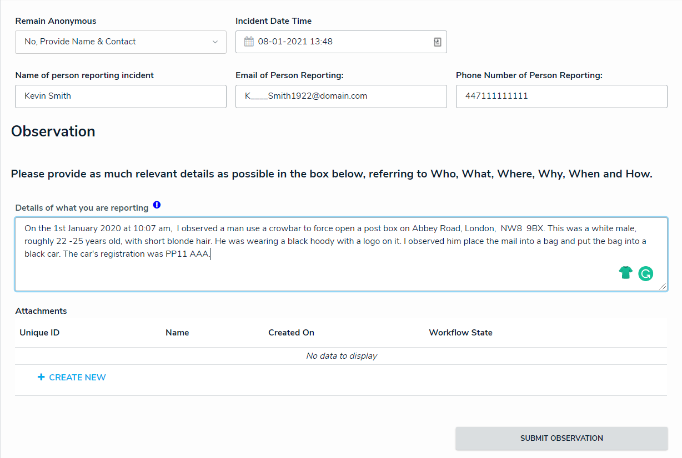Viewport: 682px width, 458px height.
Task: Click the Create New attachment link
Action: pos(77,378)
